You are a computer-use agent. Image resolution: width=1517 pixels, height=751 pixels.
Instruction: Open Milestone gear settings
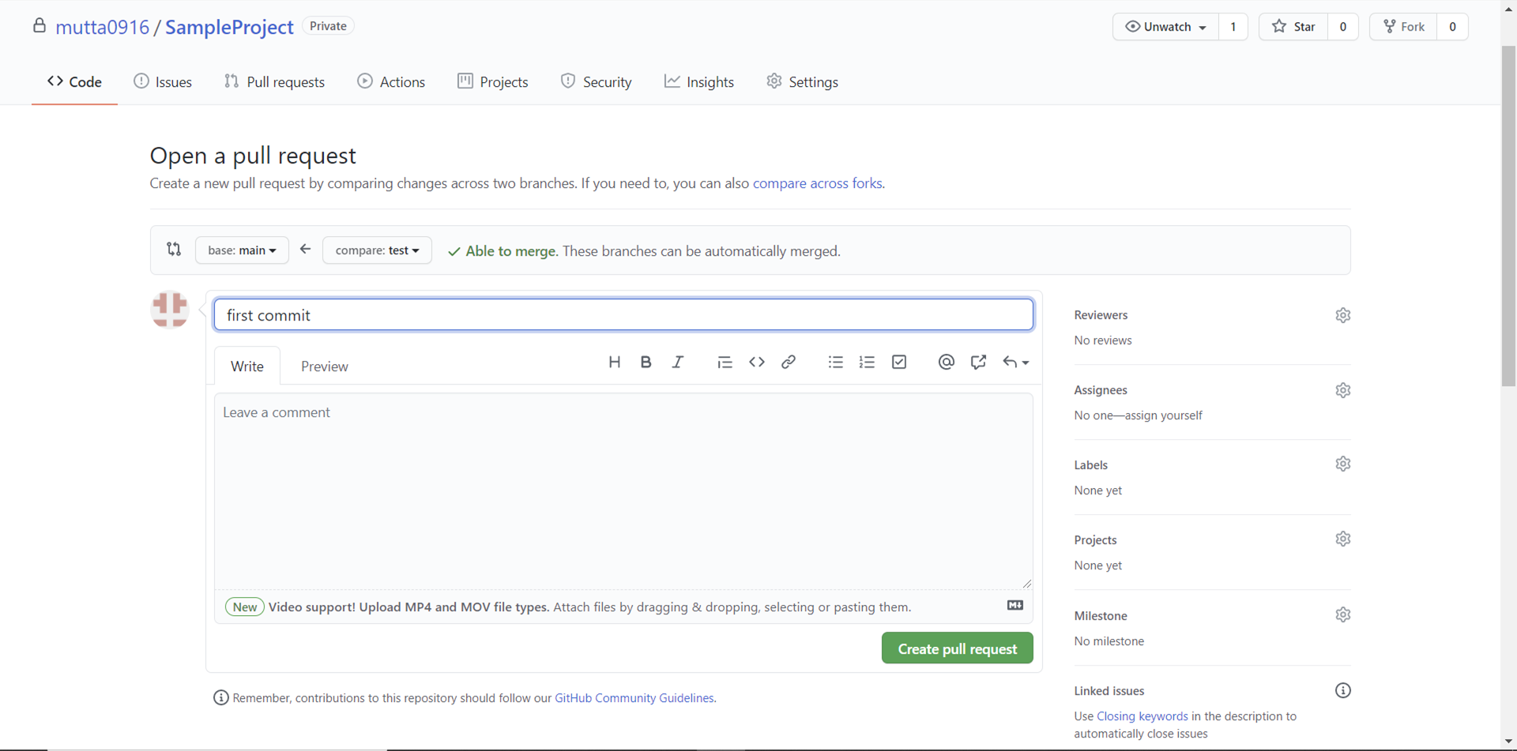coord(1343,614)
